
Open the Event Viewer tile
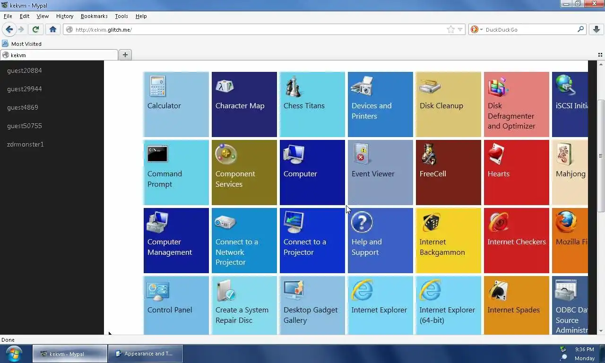380,173
